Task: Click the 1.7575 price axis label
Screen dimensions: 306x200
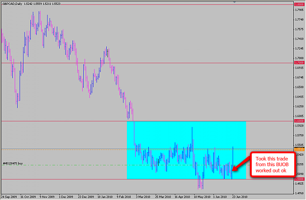Action: tap(300, 29)
